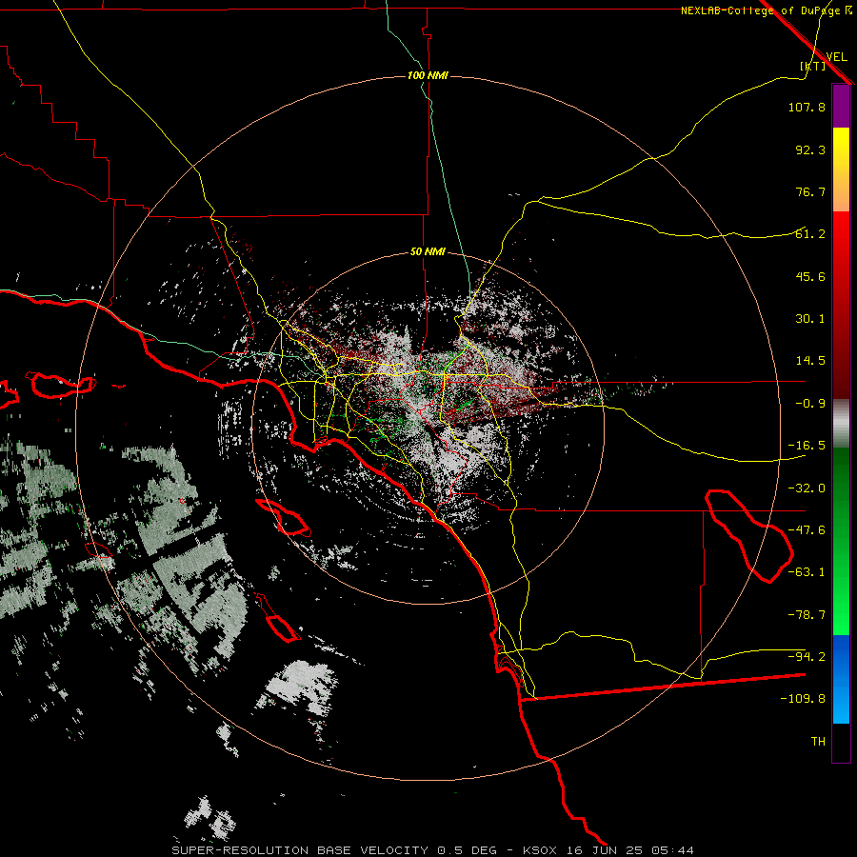The image size is (857, 857).
Task: Click the KSOX station identifier in caption
Action: (x=540, y=850)
